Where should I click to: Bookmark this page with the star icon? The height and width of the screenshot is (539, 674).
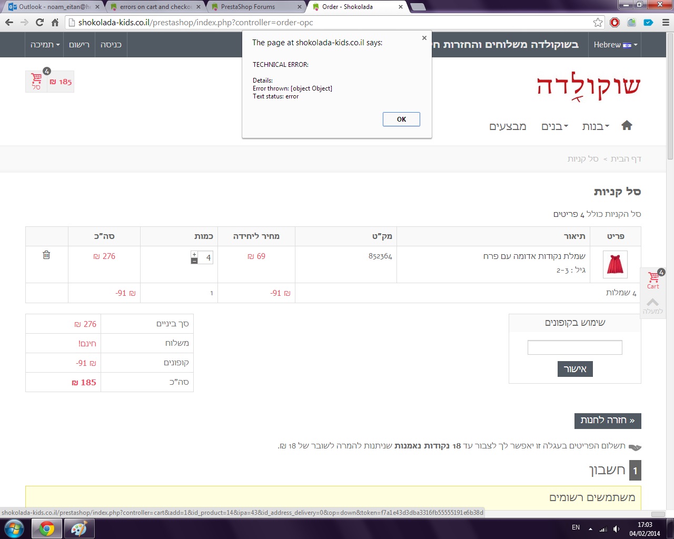(x=598, y=23)
